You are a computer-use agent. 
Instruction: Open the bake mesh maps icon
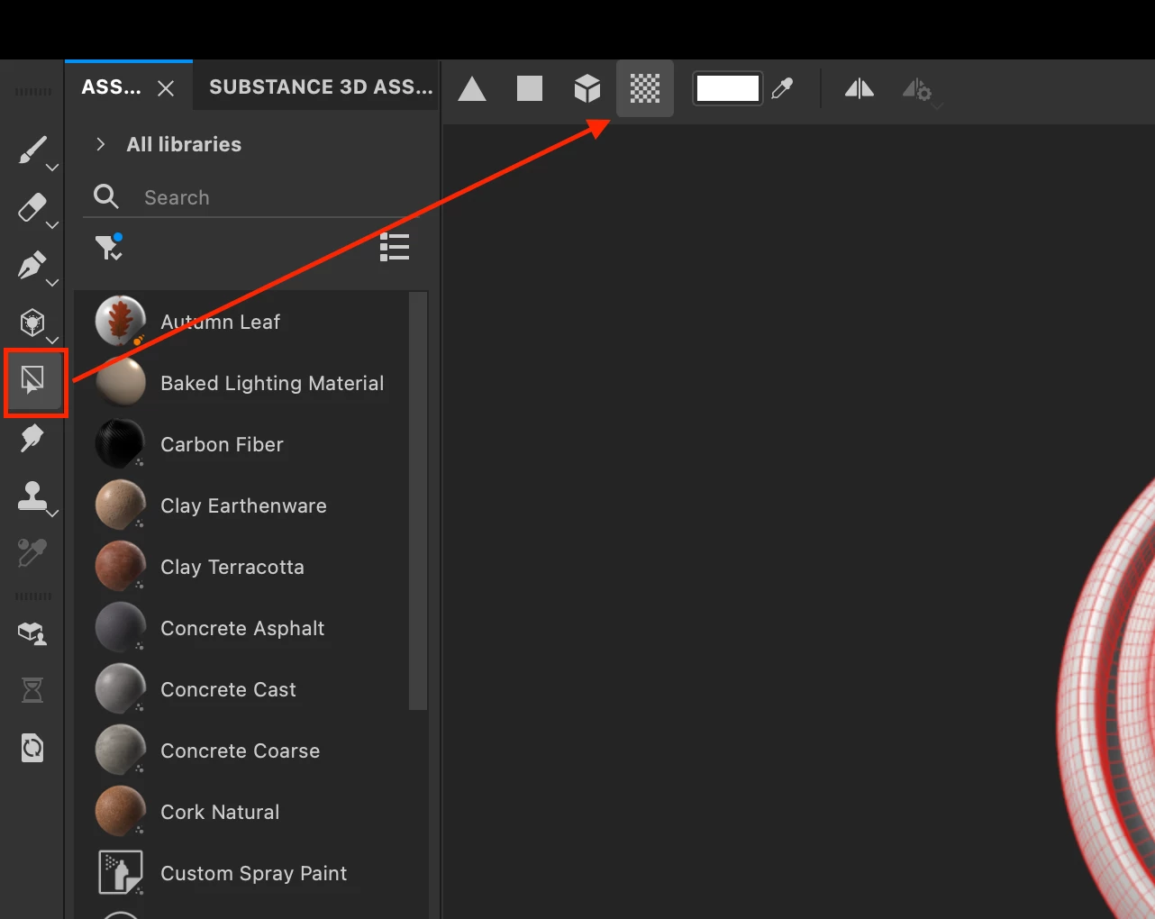pos(32,633)
